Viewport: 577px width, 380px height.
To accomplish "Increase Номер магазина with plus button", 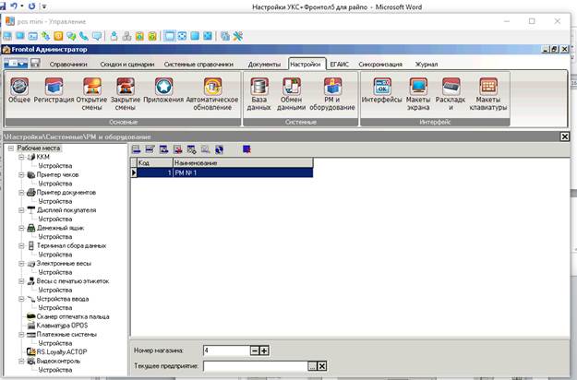I will click(264, 350).
